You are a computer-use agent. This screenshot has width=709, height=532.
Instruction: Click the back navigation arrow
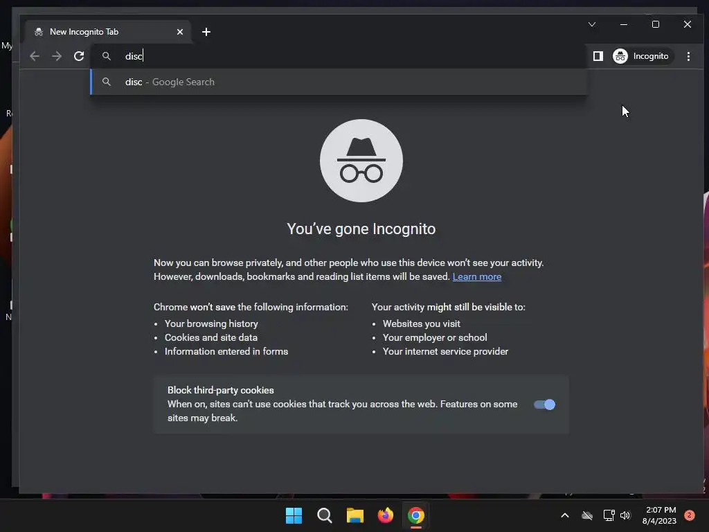(35, 56)
